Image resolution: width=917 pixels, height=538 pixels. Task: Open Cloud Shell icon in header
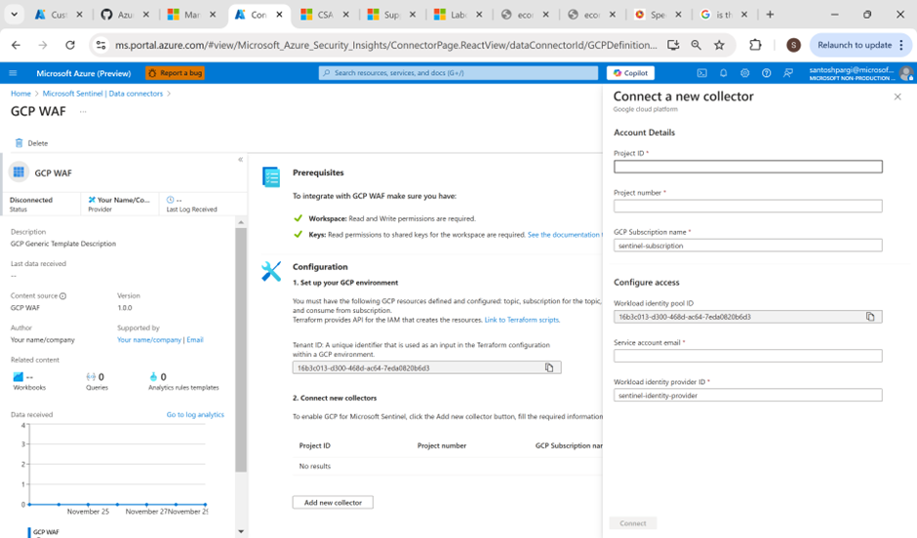(701, 73)
